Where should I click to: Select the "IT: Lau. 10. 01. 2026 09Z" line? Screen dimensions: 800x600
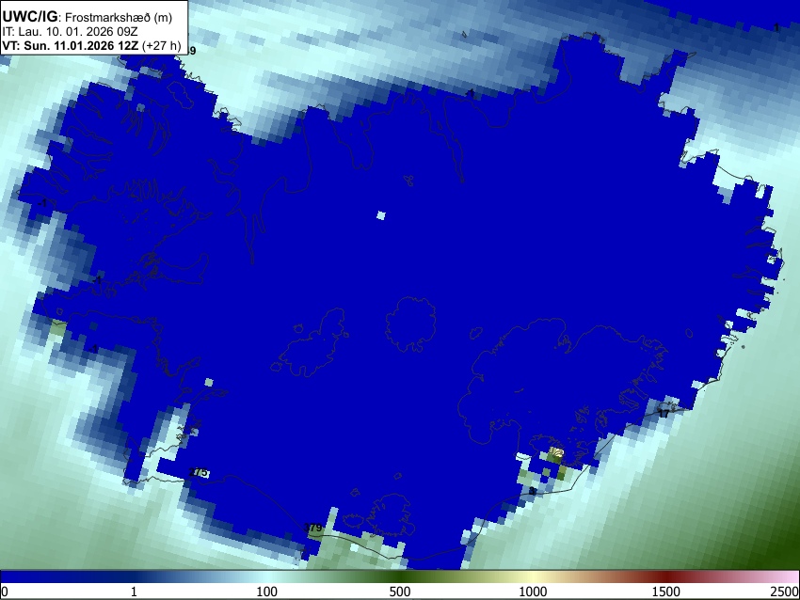[70, 32]
